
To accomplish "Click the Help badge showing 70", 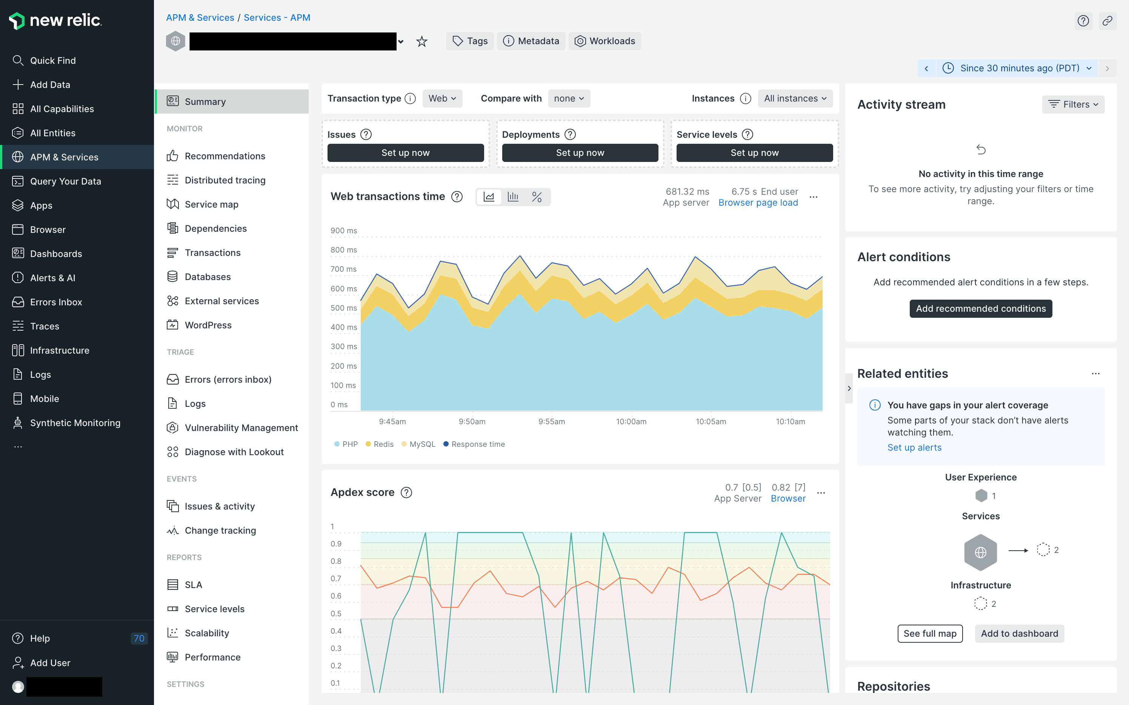I will (x=139, y=639).
